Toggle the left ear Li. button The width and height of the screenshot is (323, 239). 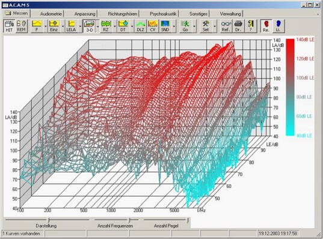(278, 26)
